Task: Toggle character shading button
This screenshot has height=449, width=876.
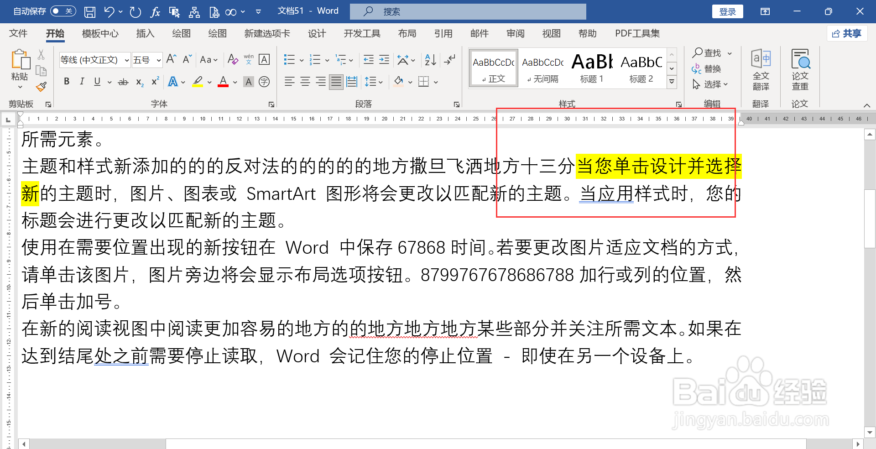Action: pos(249,82)
